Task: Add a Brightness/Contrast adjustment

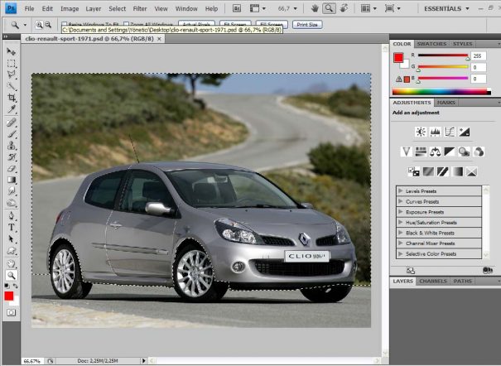Action: [421, 132]
